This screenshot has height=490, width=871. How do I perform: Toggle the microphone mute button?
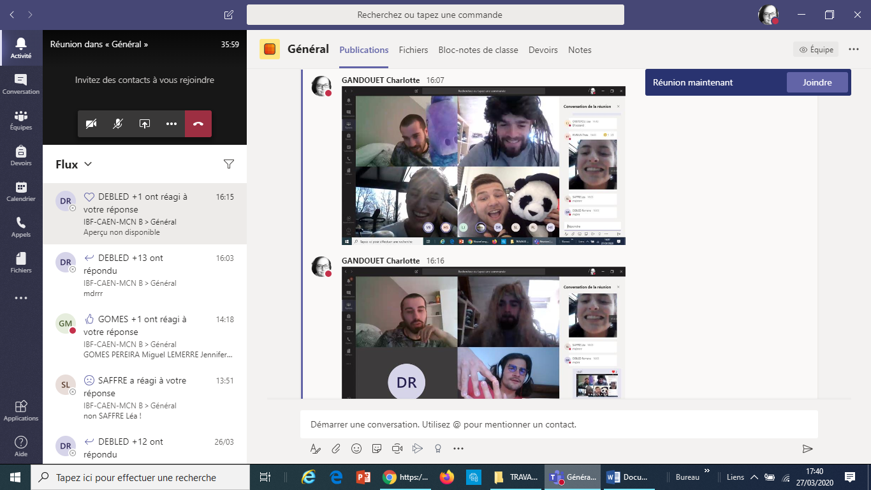(118, 124)
